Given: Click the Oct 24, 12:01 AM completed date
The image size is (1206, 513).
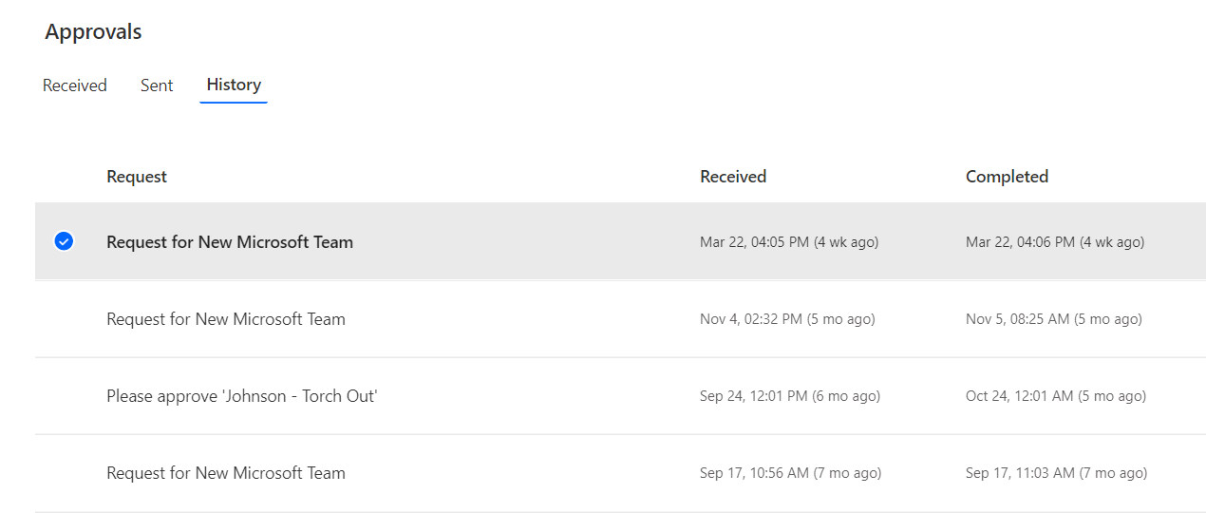Looking at the screenshot, I should pyautogui.click(x=1056, y=396).
